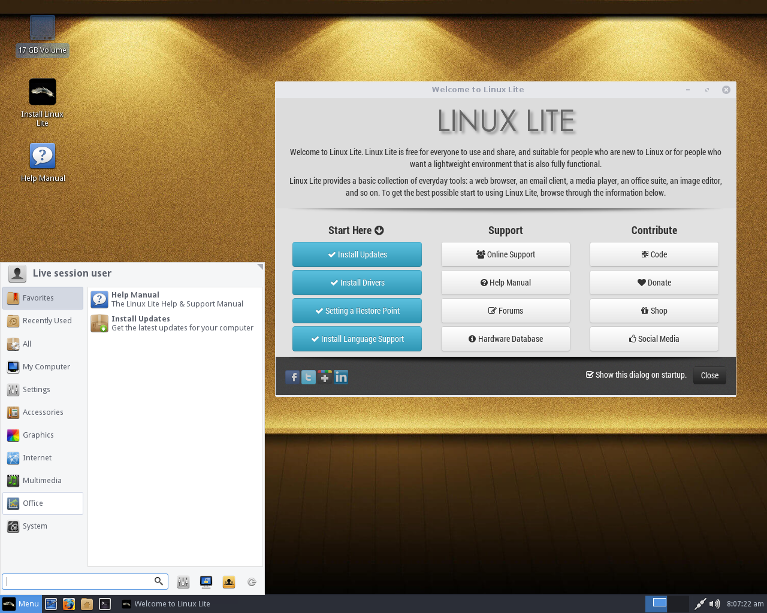The height and width of the screenshot is (613, 767).
Task: Click the show desktop launcher in taskbar
Action: point(51,604)
